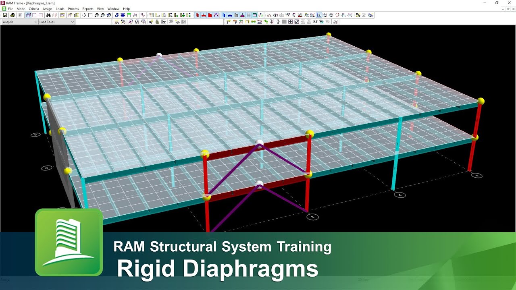Click the Zoom In magnifier icon

point(97,15)
